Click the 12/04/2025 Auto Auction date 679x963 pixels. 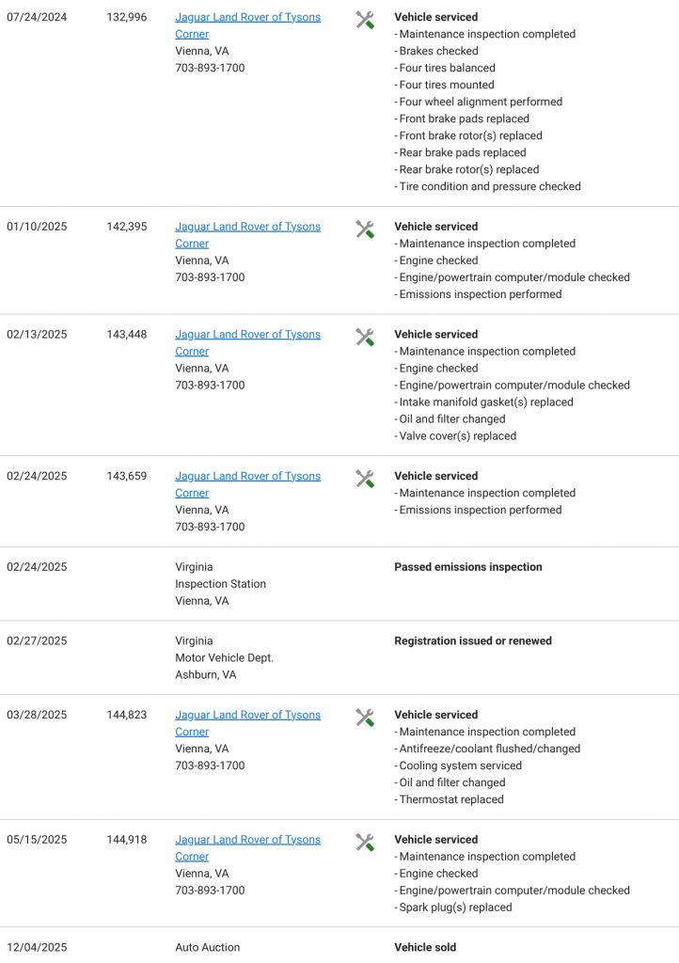(x=37, y=947)
